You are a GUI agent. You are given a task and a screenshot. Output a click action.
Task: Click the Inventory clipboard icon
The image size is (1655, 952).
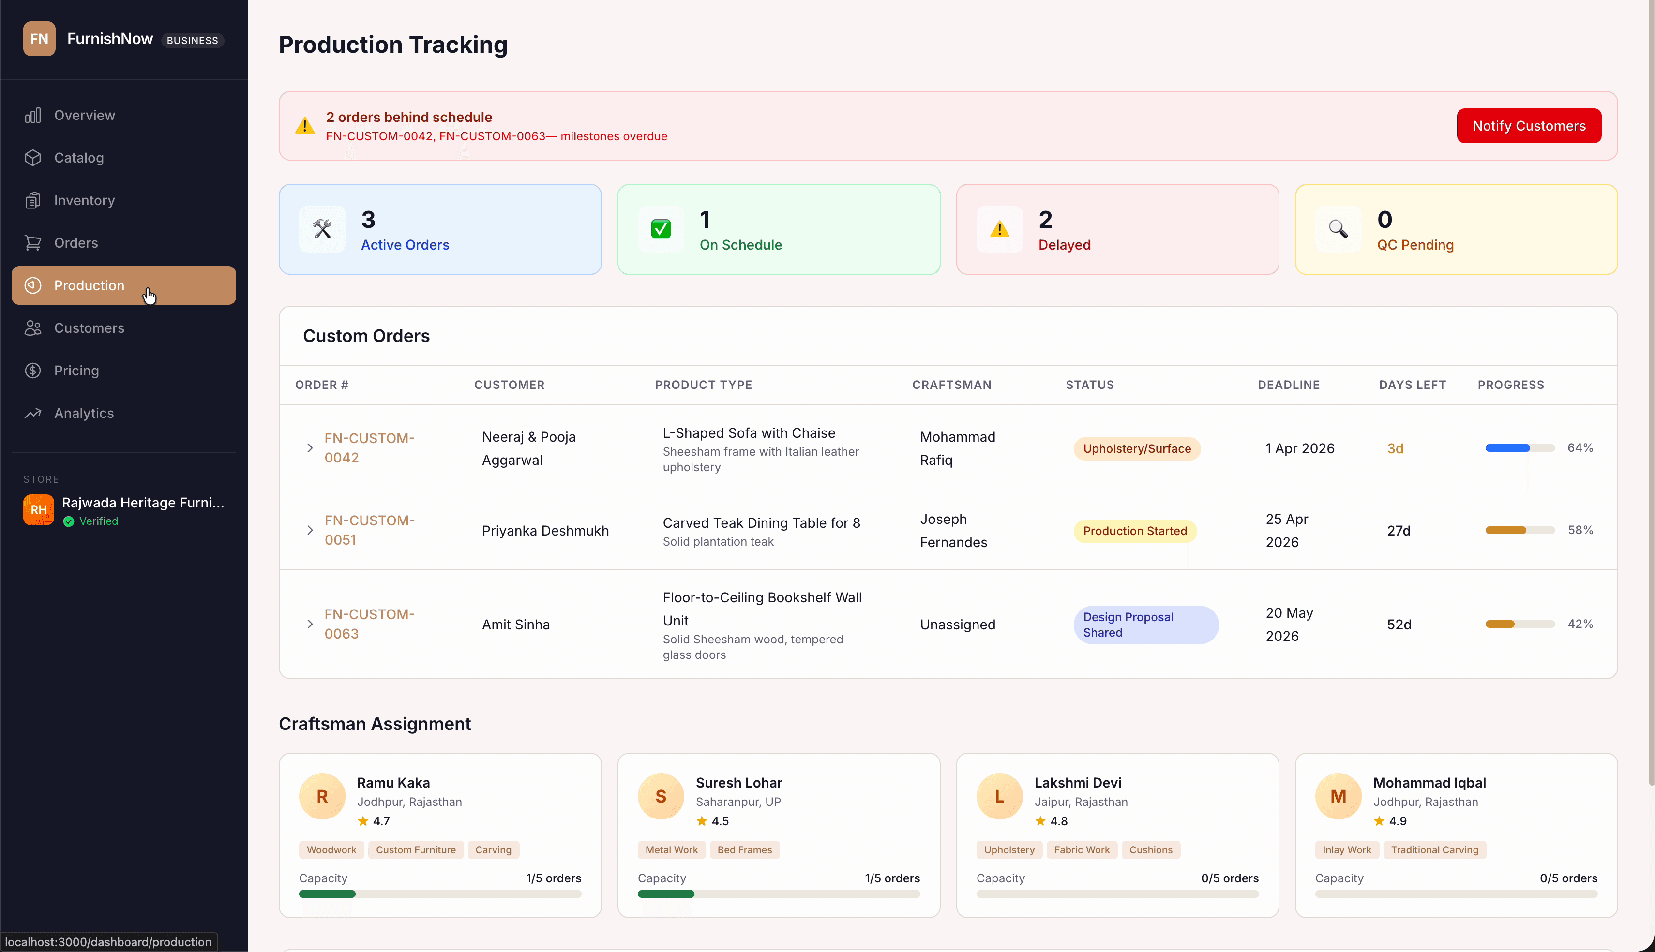[33, 200]
